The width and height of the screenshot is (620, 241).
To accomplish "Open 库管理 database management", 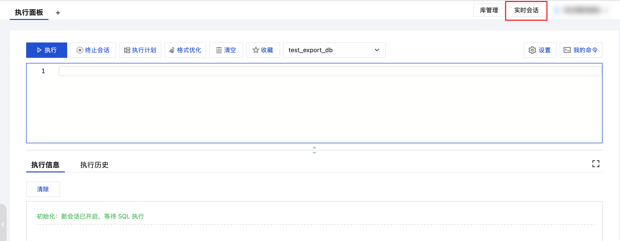I will tap(489, 10).
